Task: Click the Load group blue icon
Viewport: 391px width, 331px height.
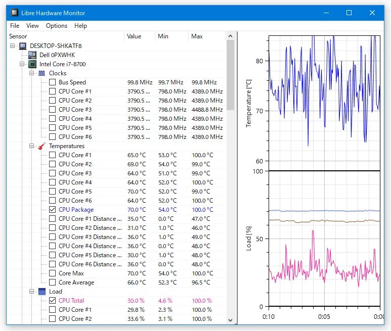Action: click(42, 292)
